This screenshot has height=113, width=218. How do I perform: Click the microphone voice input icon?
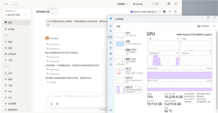point(52,104)
